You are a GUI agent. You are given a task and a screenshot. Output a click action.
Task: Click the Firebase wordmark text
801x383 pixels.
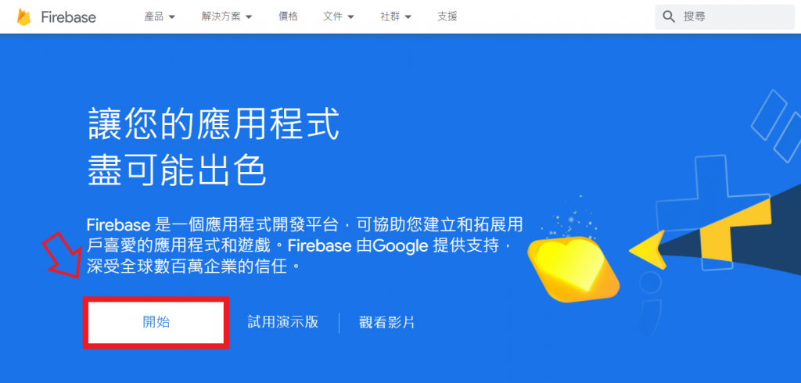[69, 17]
